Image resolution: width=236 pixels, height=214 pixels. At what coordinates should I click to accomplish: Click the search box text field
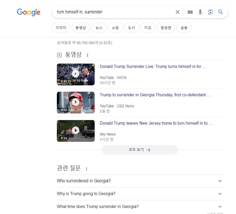point(114,12)
